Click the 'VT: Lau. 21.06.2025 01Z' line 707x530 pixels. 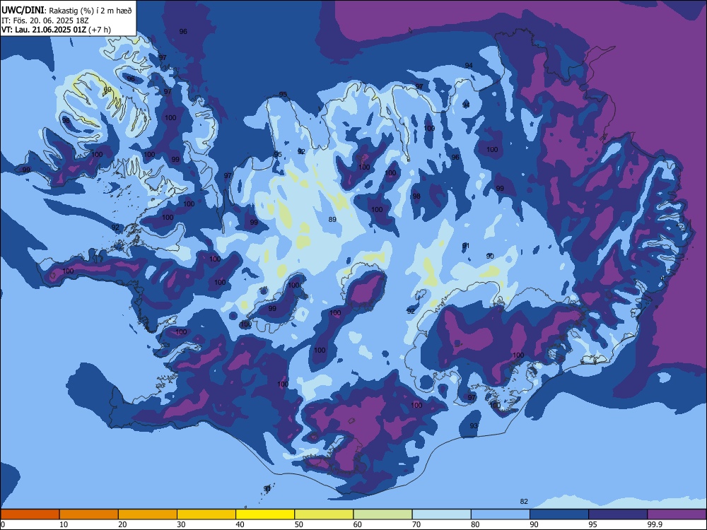pyautogui.click(x=44, y=30)
